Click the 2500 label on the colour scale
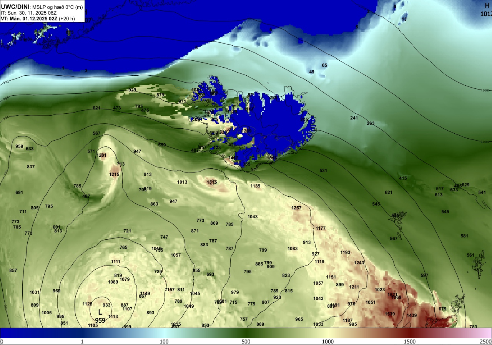This screenshot has height=345, width=492. [x=486, y=342]
